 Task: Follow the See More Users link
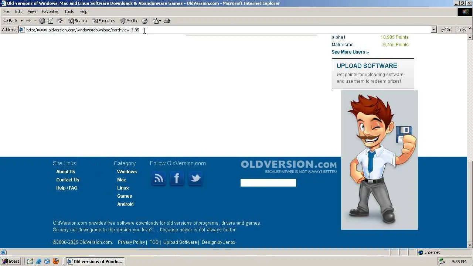(350, 52)
